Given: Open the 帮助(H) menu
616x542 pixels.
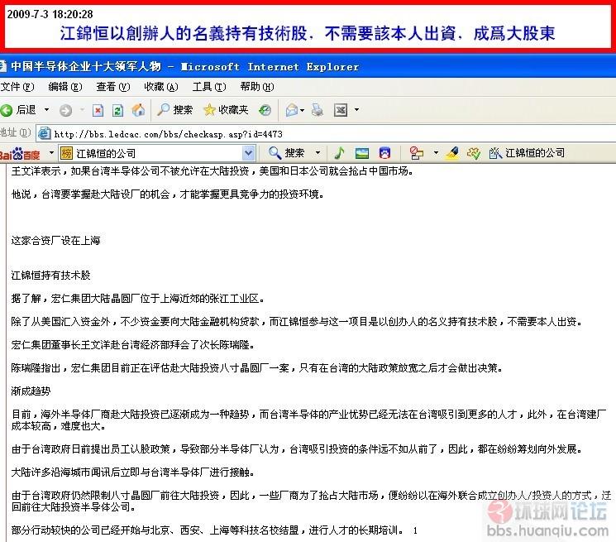Looking at the screenshot, I should coord(257,86).
